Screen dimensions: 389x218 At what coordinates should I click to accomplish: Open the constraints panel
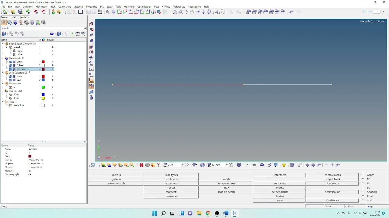pyautogui.click(x=171, y=179)
